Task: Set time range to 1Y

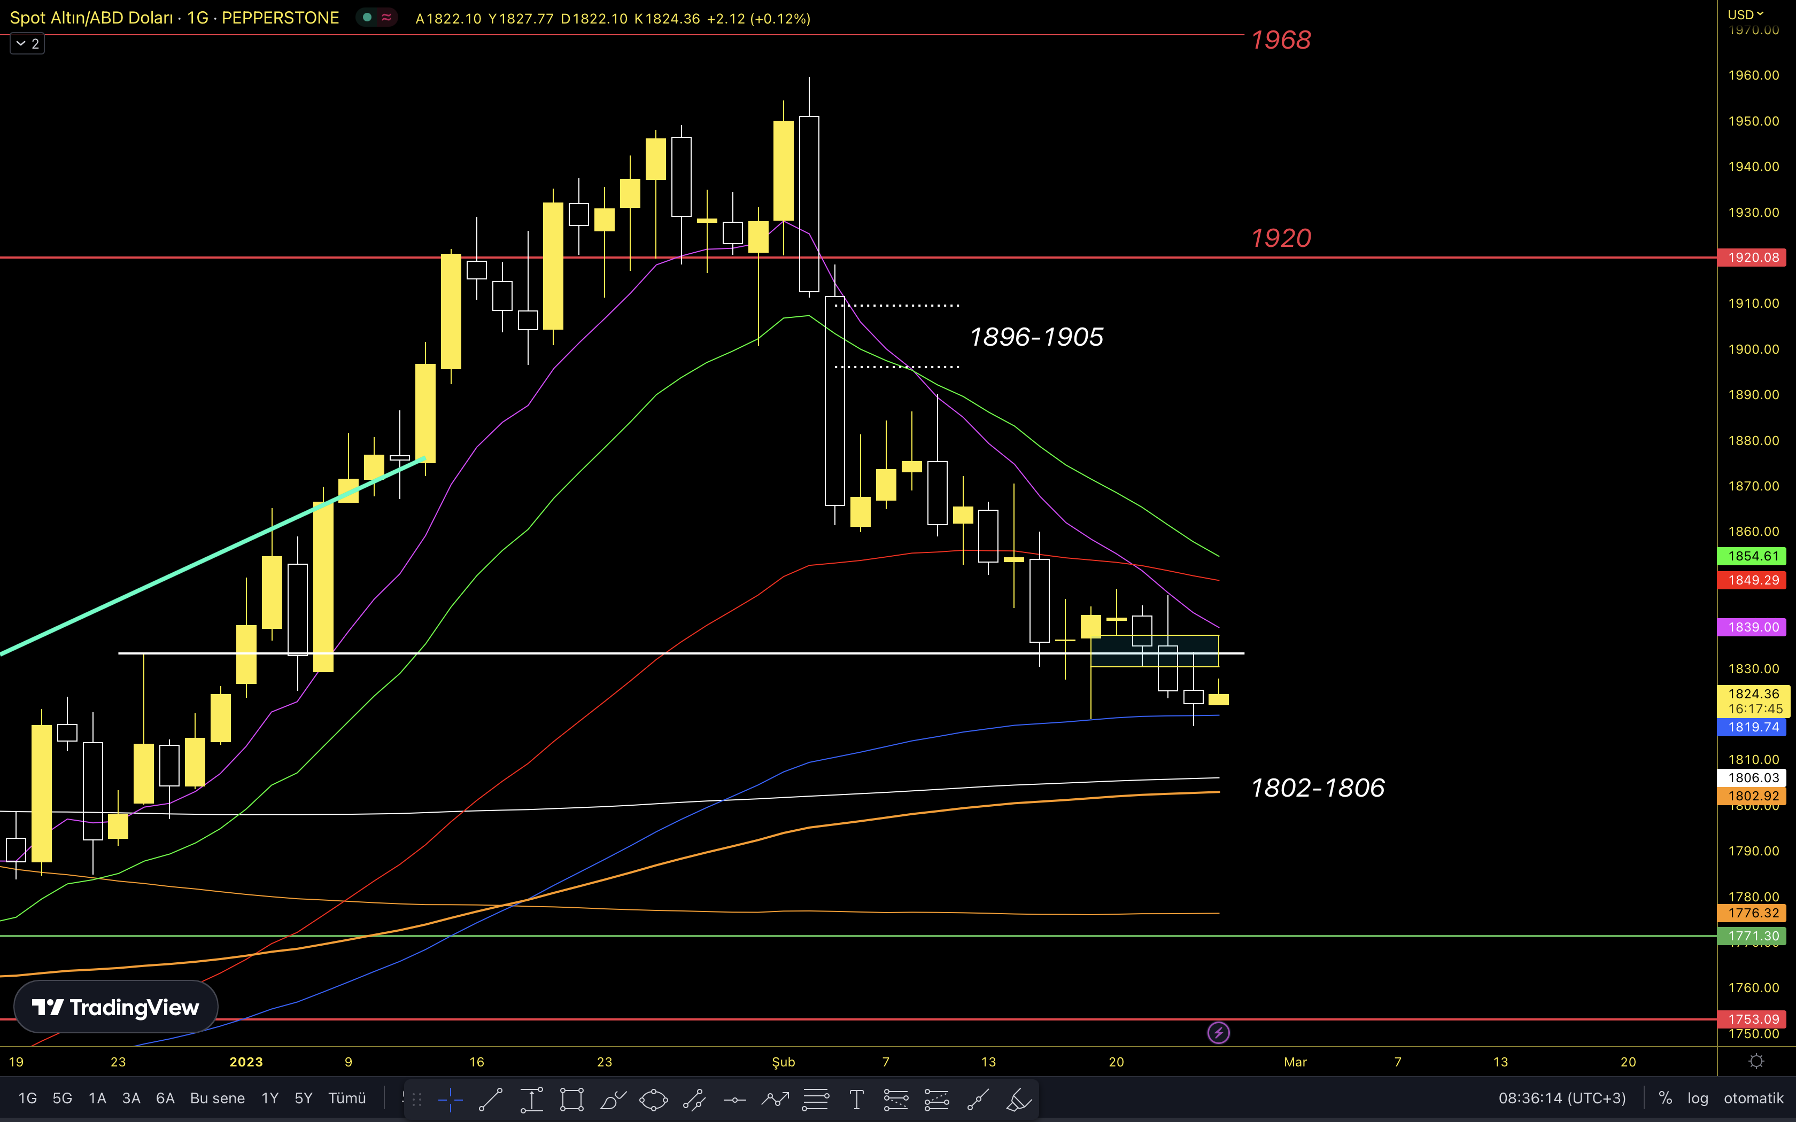Action: [x=270, y=1098]
